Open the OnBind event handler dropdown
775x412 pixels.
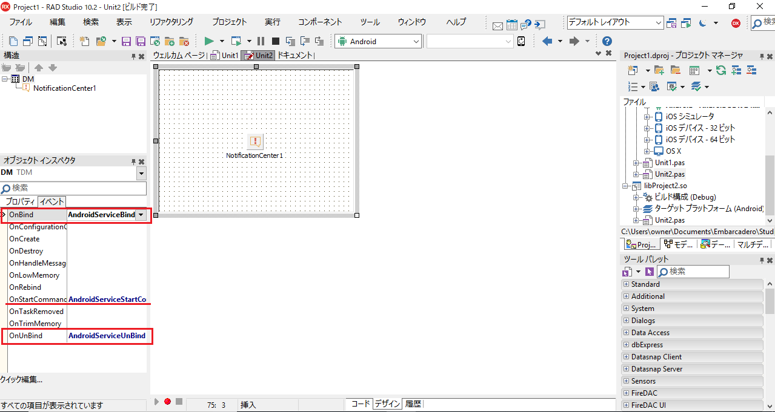coord(141,215)
